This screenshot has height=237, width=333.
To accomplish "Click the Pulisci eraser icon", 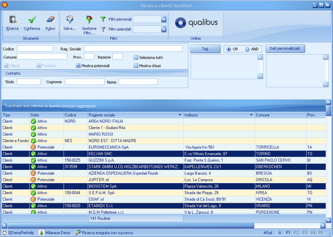I will (x=50, y=20).
